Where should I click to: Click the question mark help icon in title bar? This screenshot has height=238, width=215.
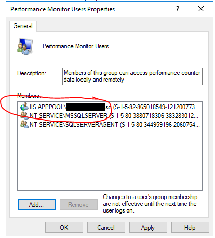pyautogui.click(x=178, y=9)
